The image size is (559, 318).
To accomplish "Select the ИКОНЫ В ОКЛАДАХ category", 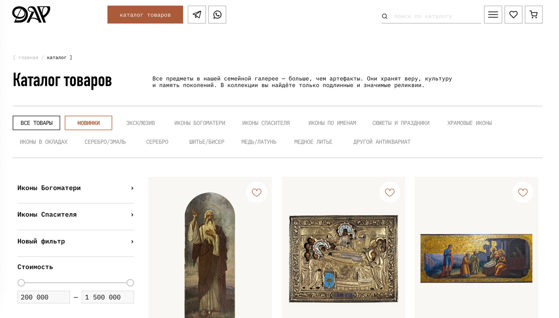I will click(x=44, y=142).
